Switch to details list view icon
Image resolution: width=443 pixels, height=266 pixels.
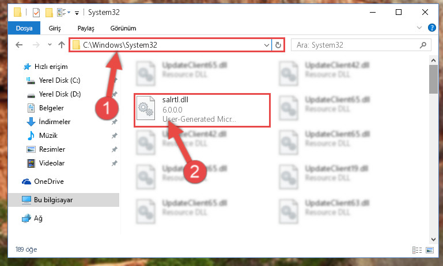(417, 250)
